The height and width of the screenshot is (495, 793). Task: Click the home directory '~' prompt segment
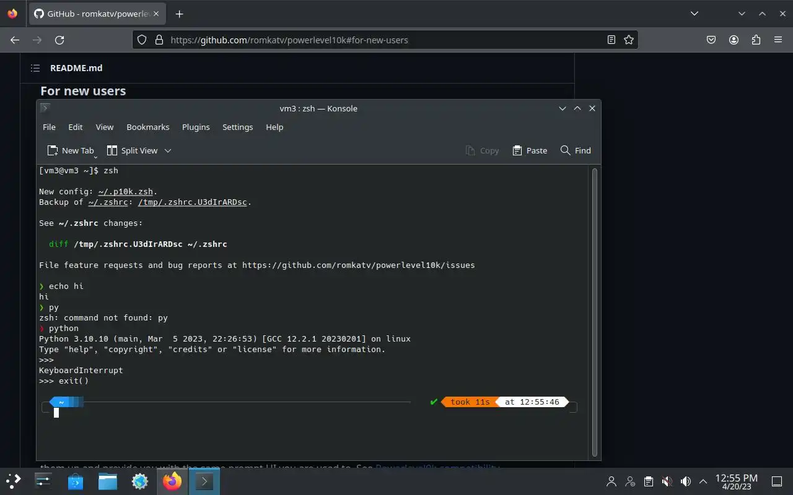pyautogui.click(x=61, y=402)
